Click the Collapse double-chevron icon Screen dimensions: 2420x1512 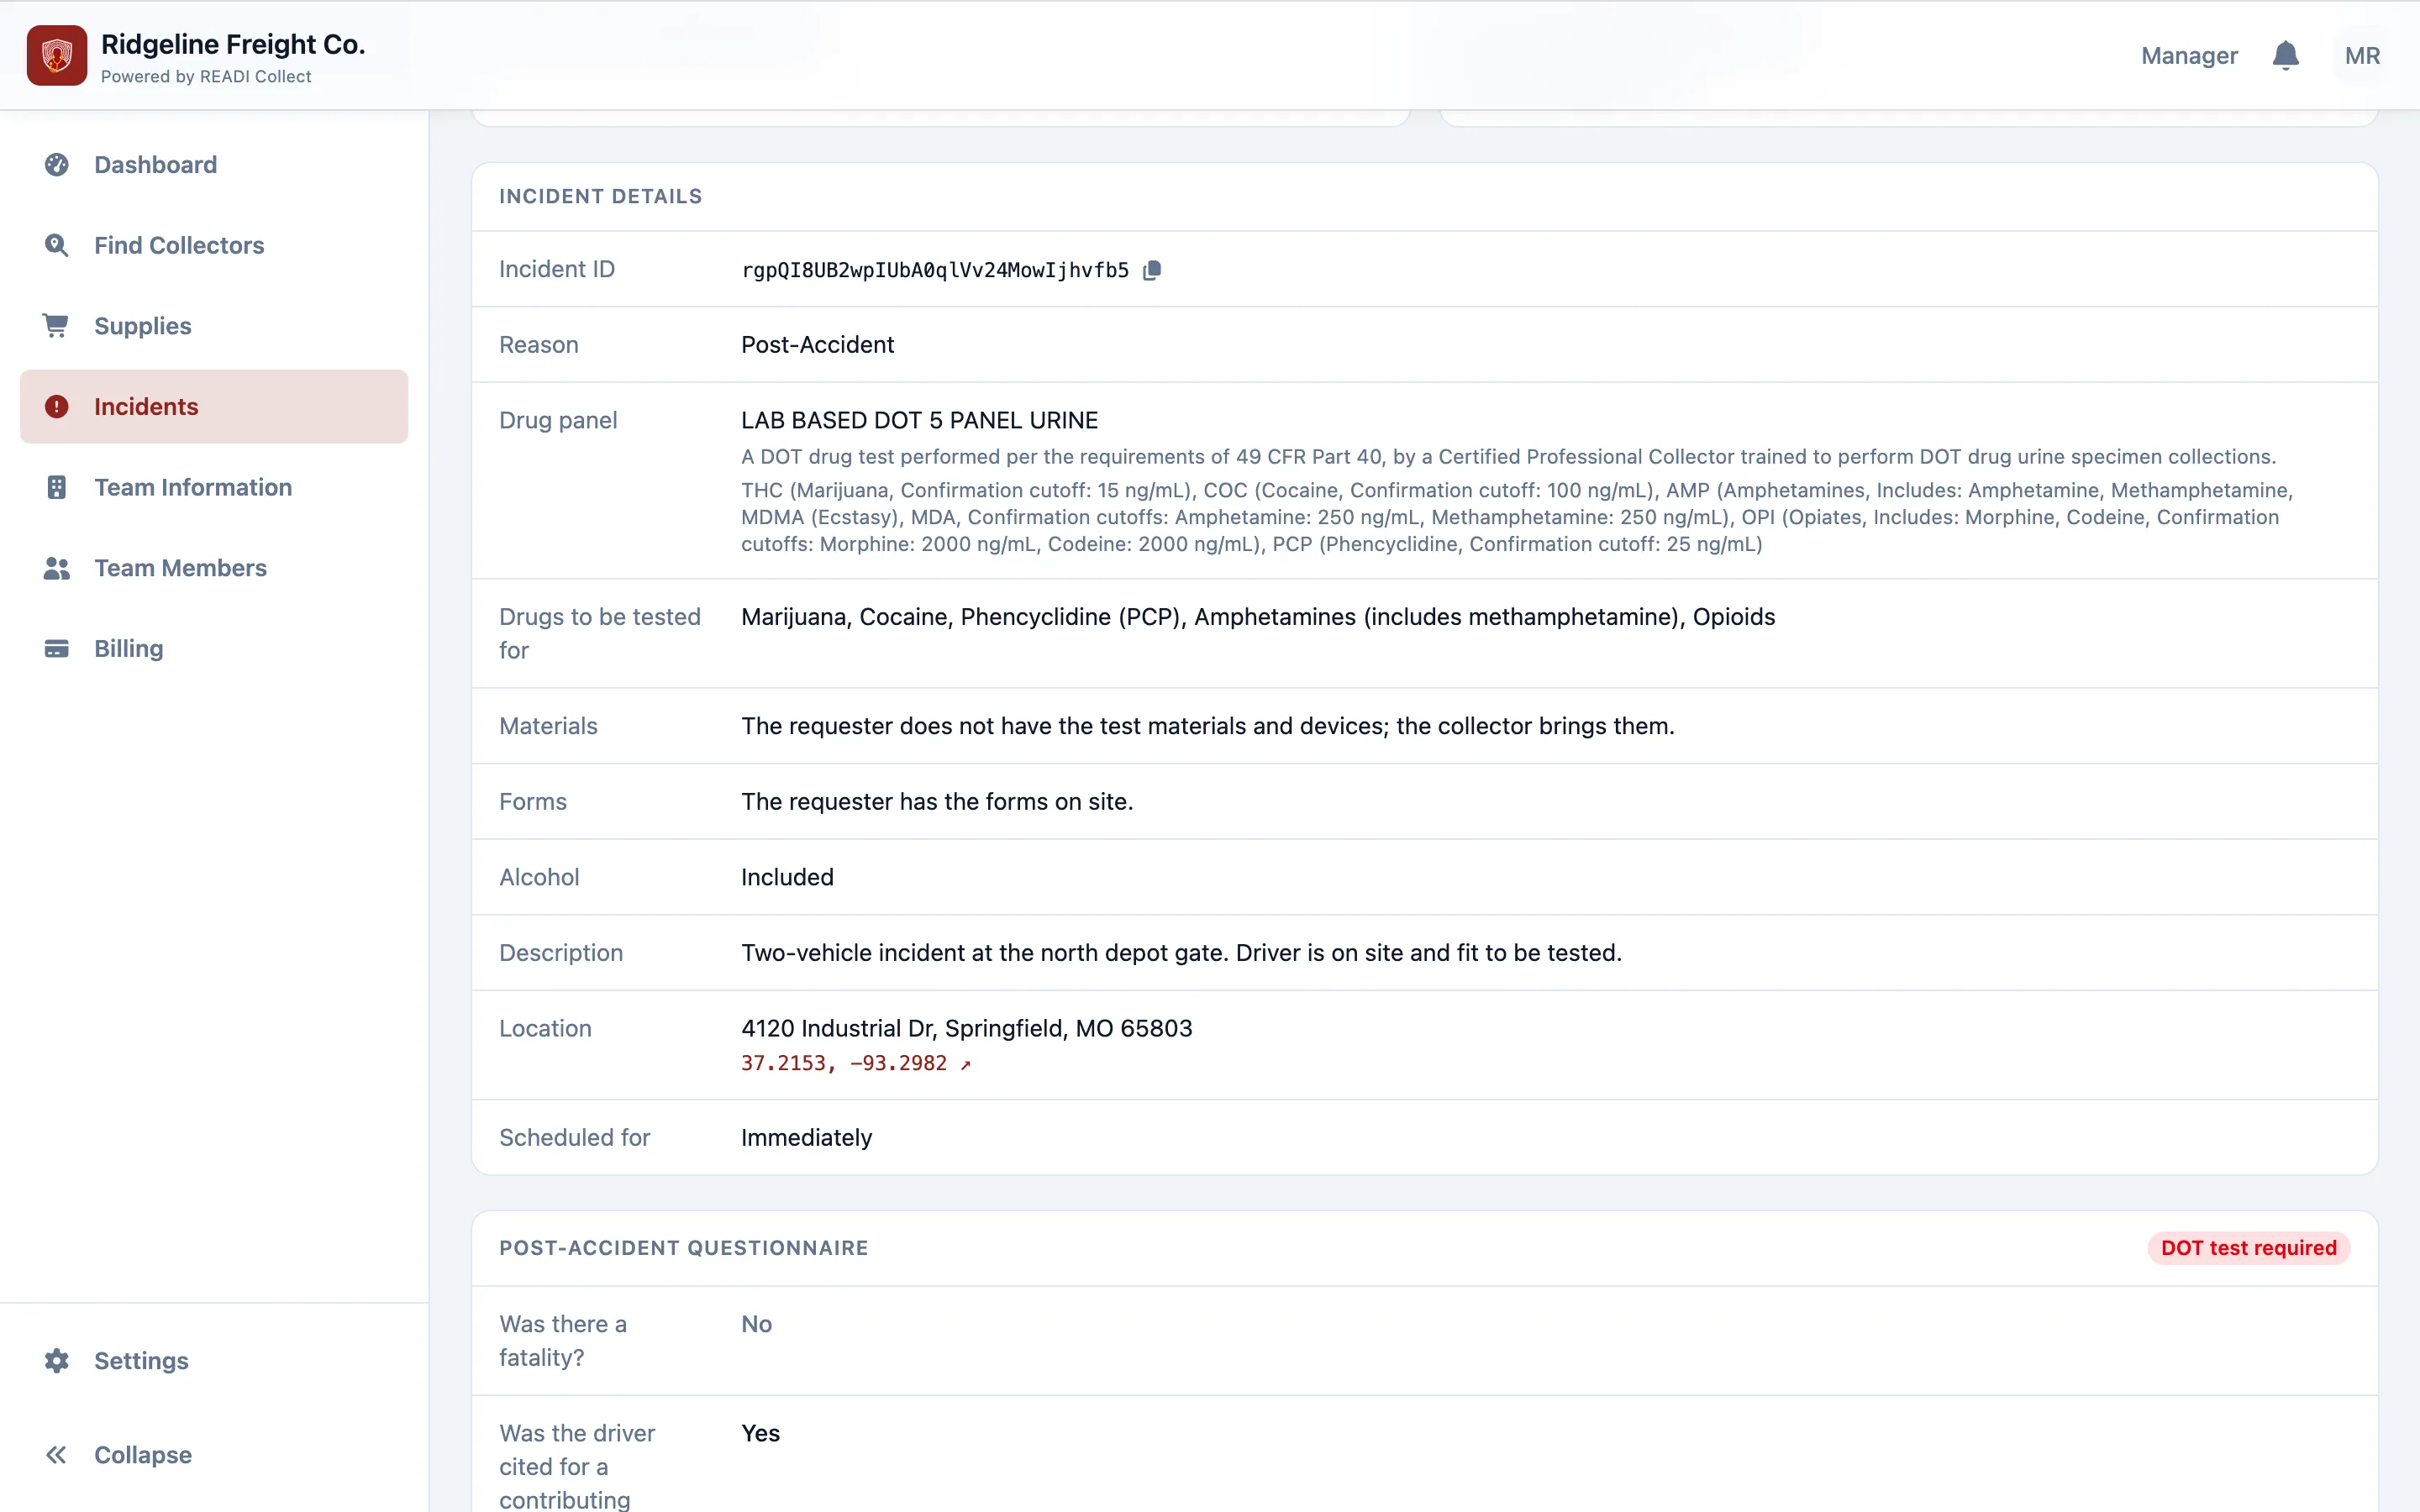click(57, 1455)
